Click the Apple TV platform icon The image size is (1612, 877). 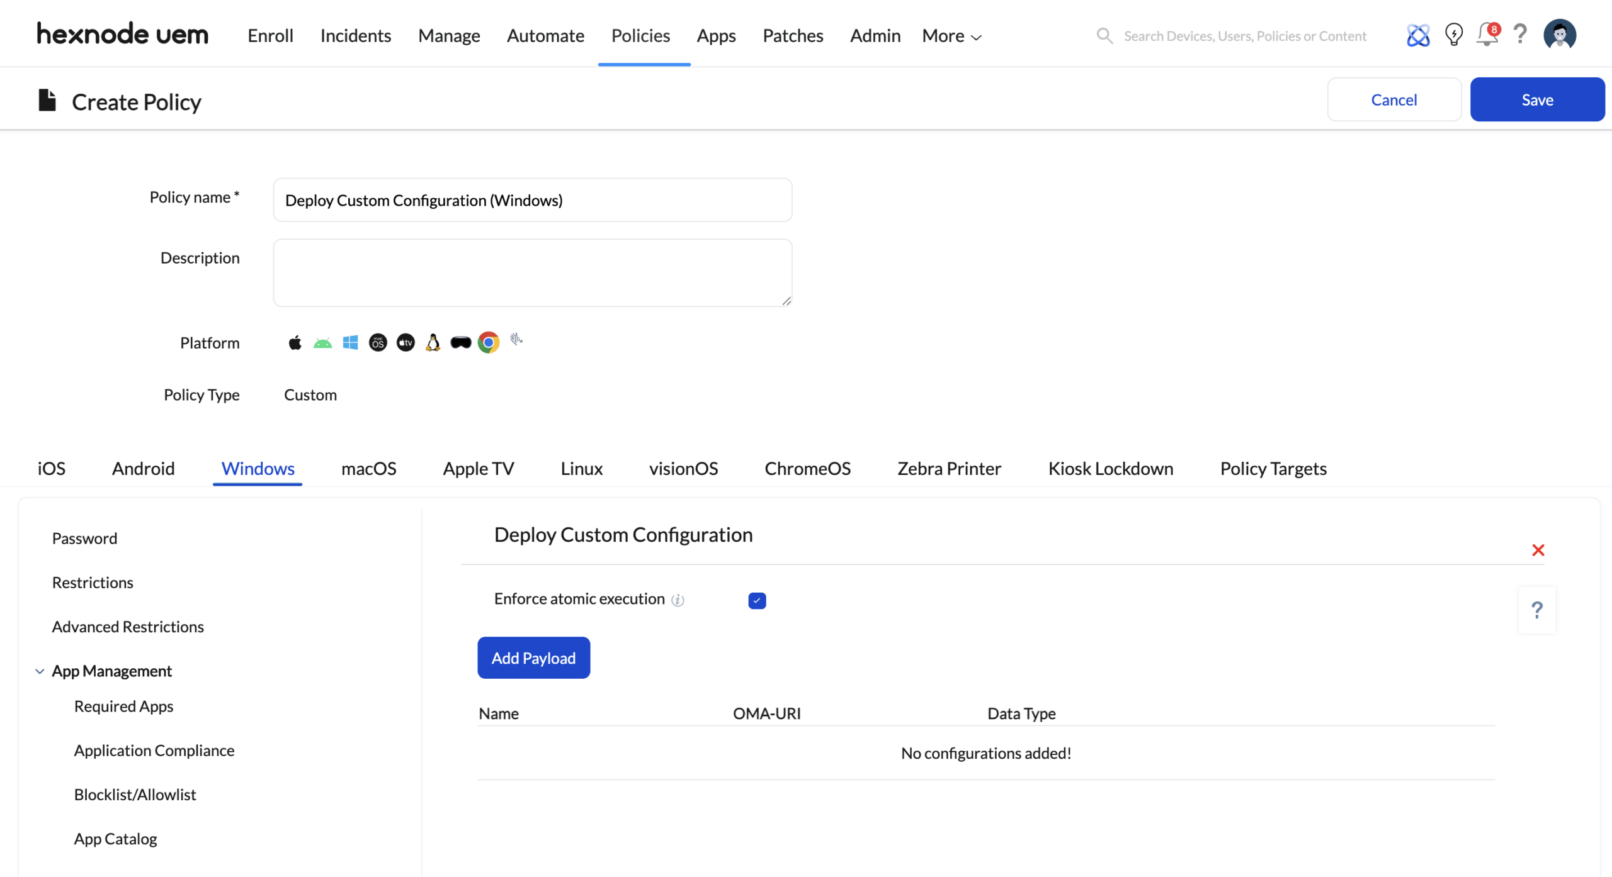406,342
